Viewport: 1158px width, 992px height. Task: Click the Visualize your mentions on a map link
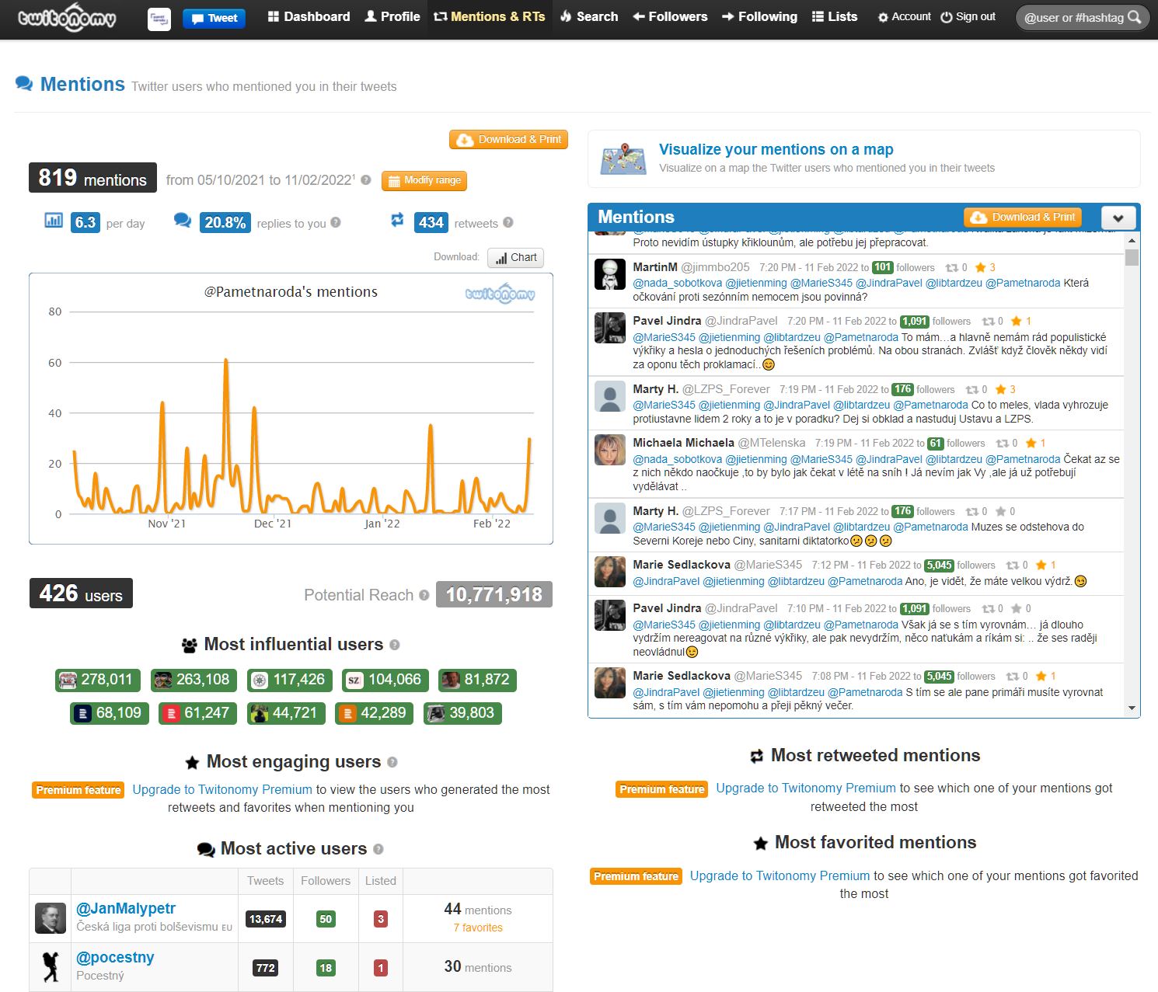(776, 149)
